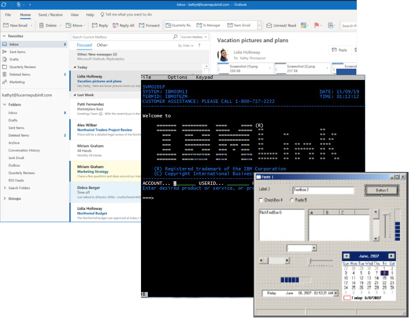Image resolution: width=419 pixels, height=327 pixels.
Task: Select the Team Email quick step
Action: tap(239, 25)
